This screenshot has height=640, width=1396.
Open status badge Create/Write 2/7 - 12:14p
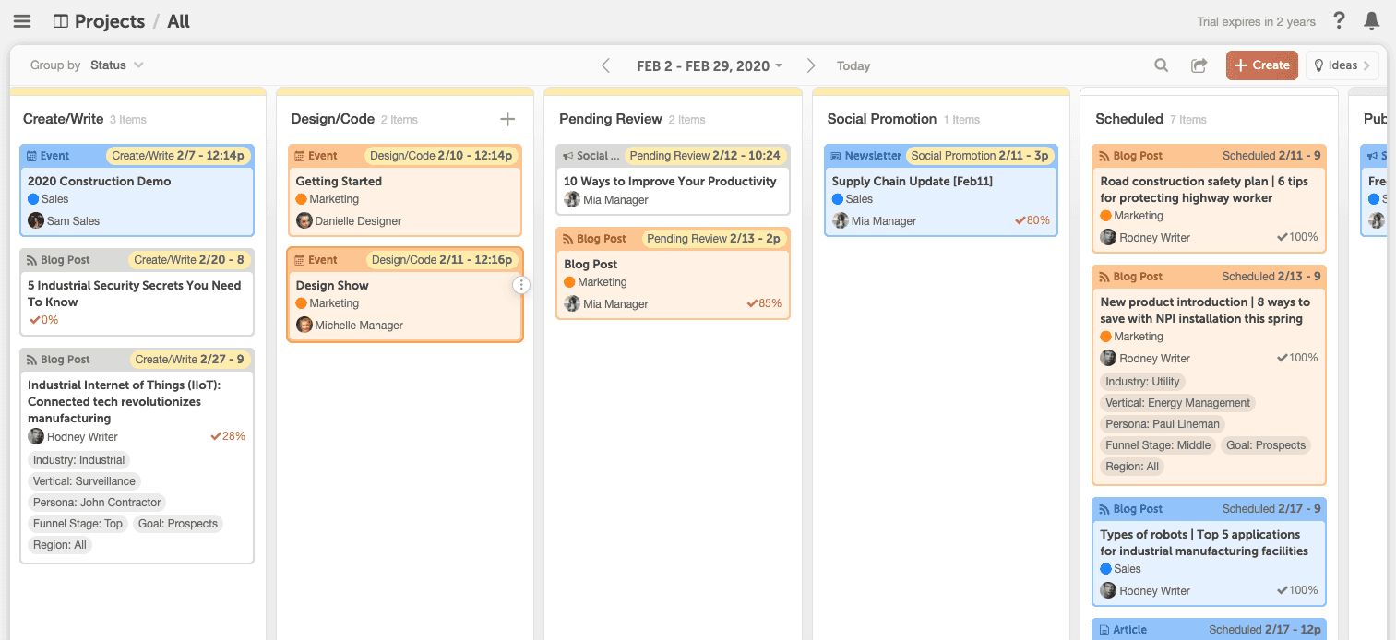(178, 156)
